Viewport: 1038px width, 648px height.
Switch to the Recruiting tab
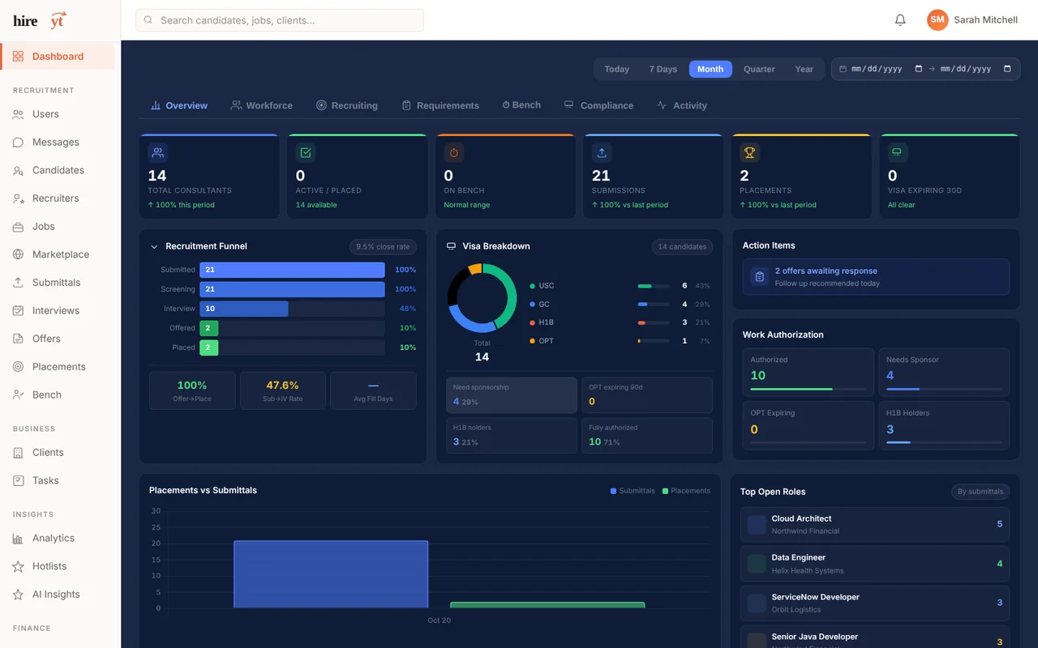[347, 105]
